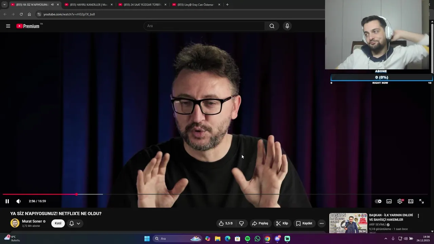Screen dimensions: 434x244
Task: Share the video via Paylaş button
Action: click(x=260, y=223)
